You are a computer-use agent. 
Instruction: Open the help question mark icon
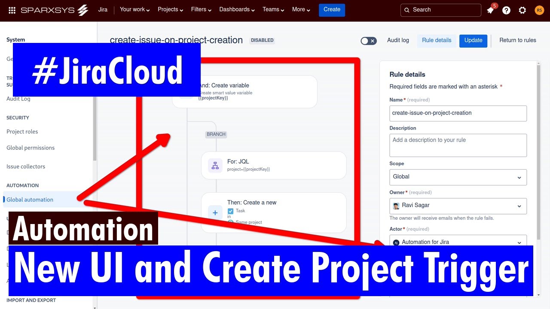tap(506, 10)
